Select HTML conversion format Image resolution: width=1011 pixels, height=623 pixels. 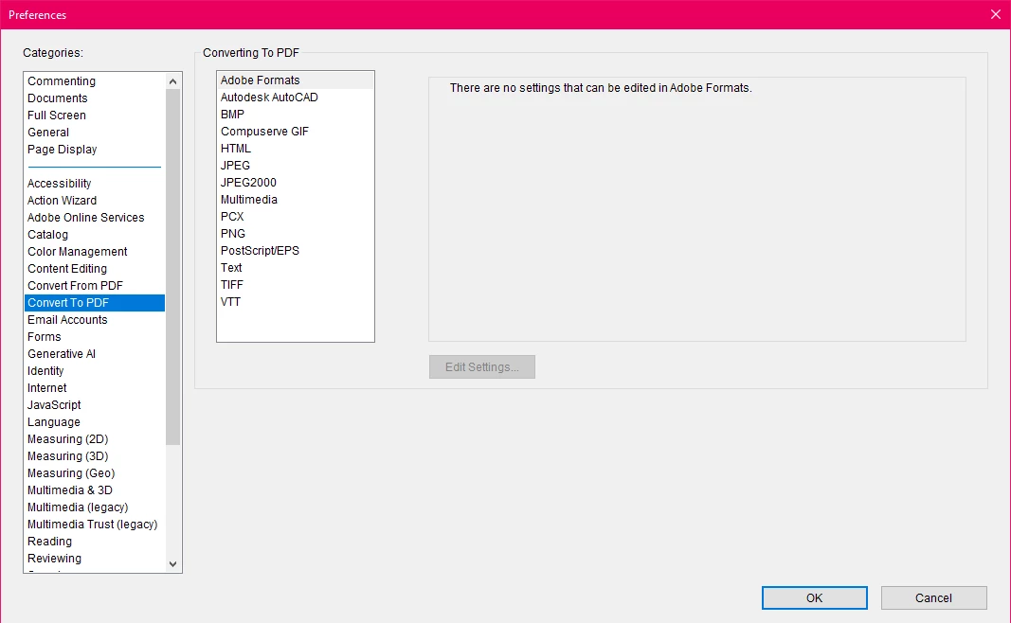(296, 149)
